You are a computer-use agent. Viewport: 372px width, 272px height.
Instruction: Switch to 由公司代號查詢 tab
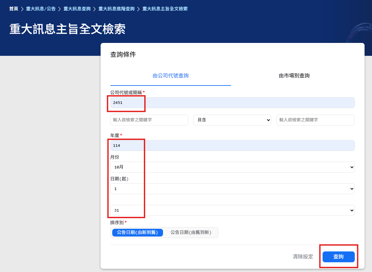click(170, 76)
